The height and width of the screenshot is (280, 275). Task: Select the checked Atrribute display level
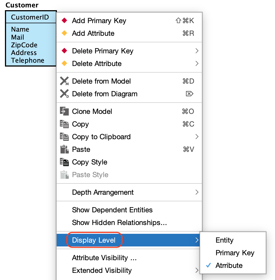click(x=229, y=265)
